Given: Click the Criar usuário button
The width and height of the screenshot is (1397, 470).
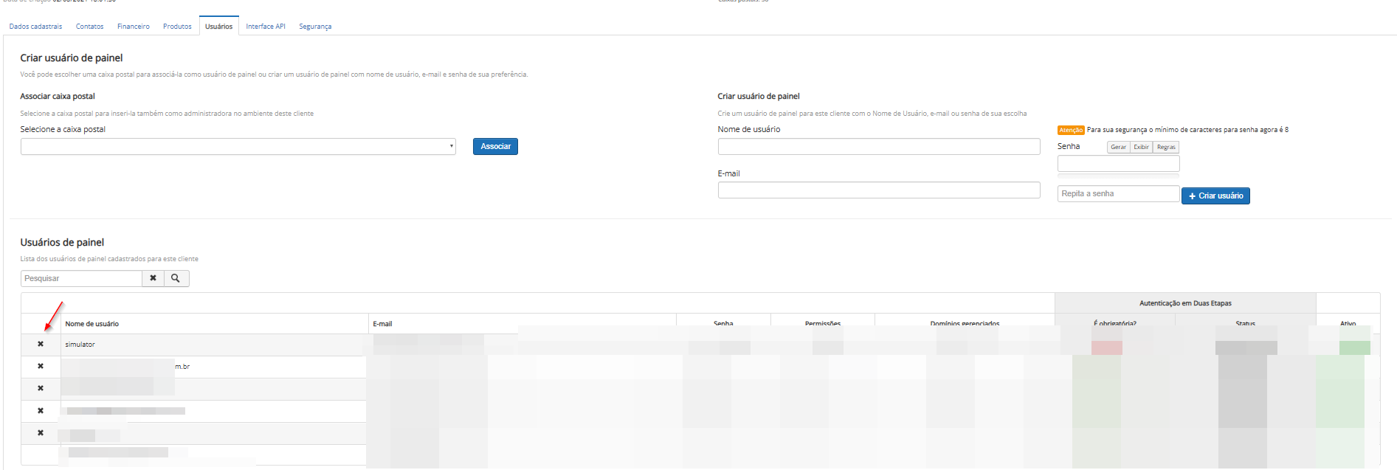Looking at the screenshot, I should [x=1215, y=196].
